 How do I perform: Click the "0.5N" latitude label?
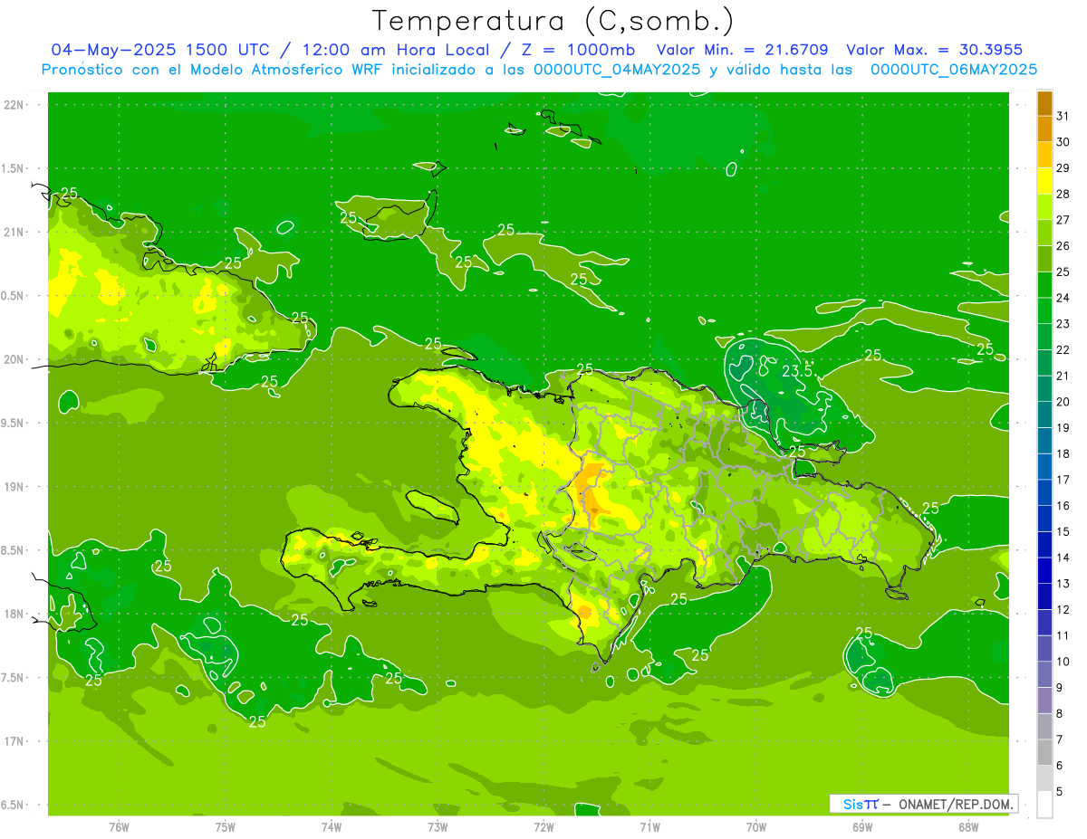[x=13, y=296]
